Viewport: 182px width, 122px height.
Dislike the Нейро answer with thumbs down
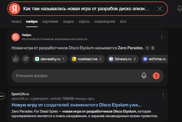pos(26,59)
